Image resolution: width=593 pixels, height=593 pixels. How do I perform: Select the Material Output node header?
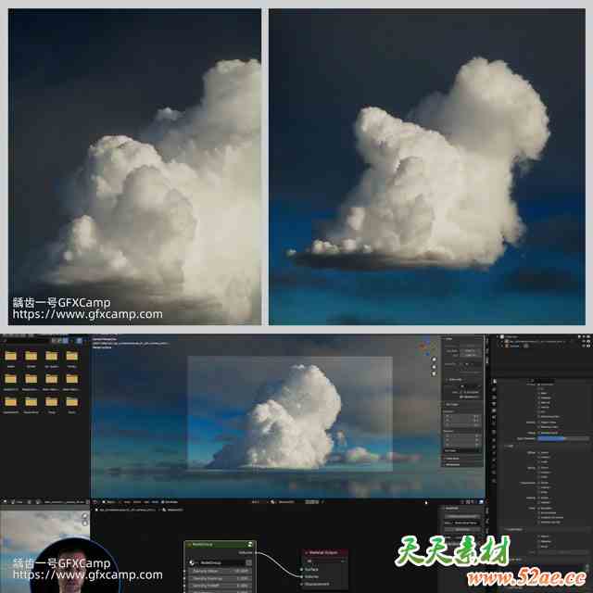(324, 552)
